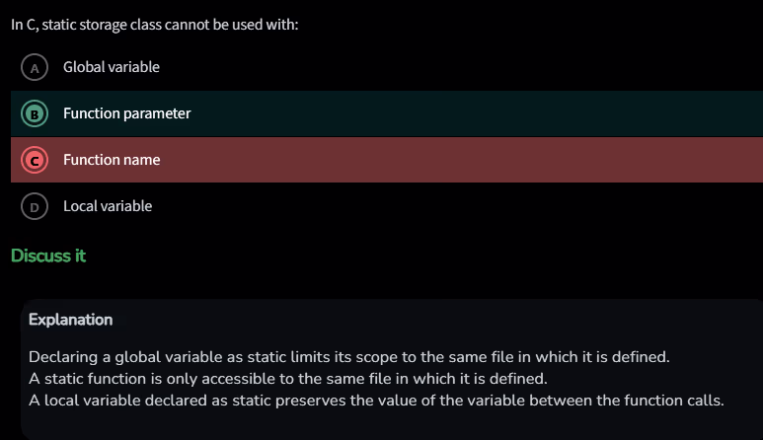763x440 pixels.
Task: Click the explanation line about static local variable
Action: 376,401
